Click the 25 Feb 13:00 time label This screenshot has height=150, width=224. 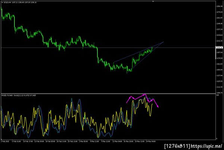click(x=72, y=141)
